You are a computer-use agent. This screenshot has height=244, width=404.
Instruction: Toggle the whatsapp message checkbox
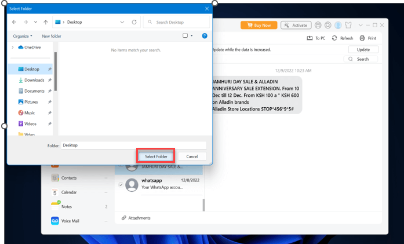121,185
